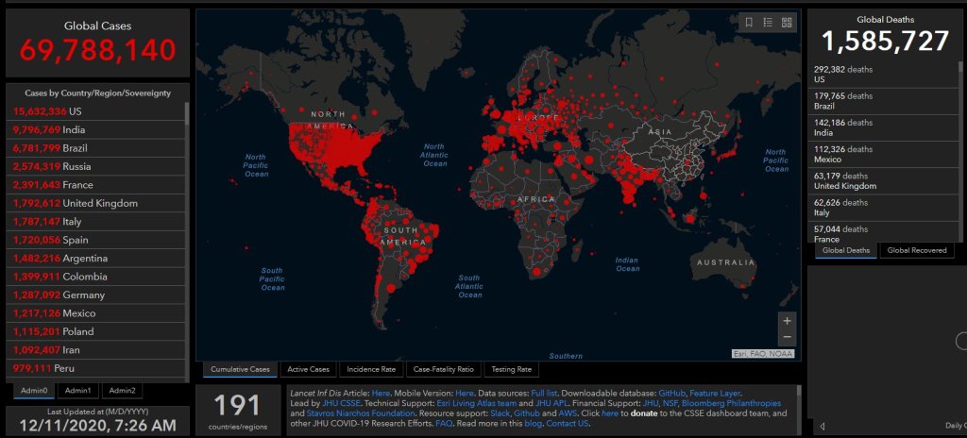
Task: Open the FAQ link
Action: coord(444,424)
